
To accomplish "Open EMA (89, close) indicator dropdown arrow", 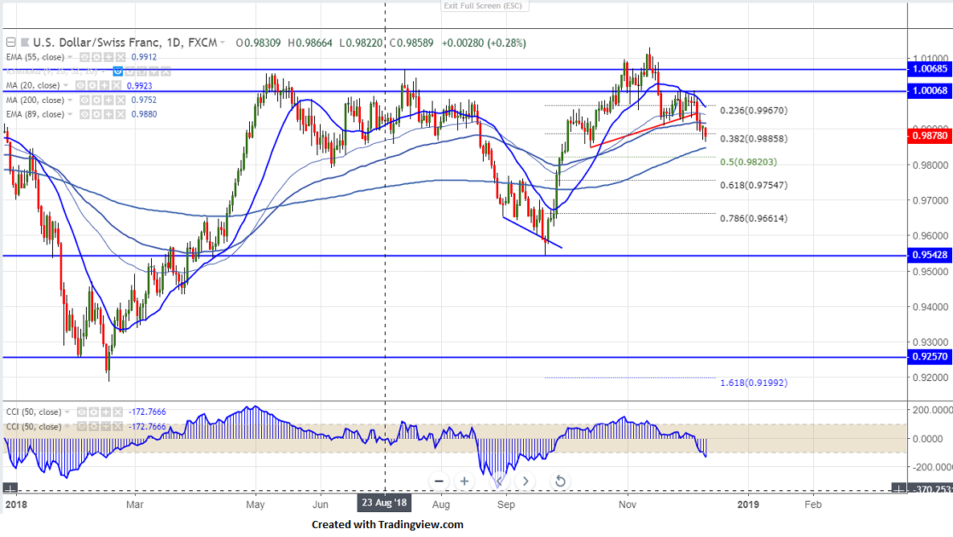I will [x=70, y=114].
